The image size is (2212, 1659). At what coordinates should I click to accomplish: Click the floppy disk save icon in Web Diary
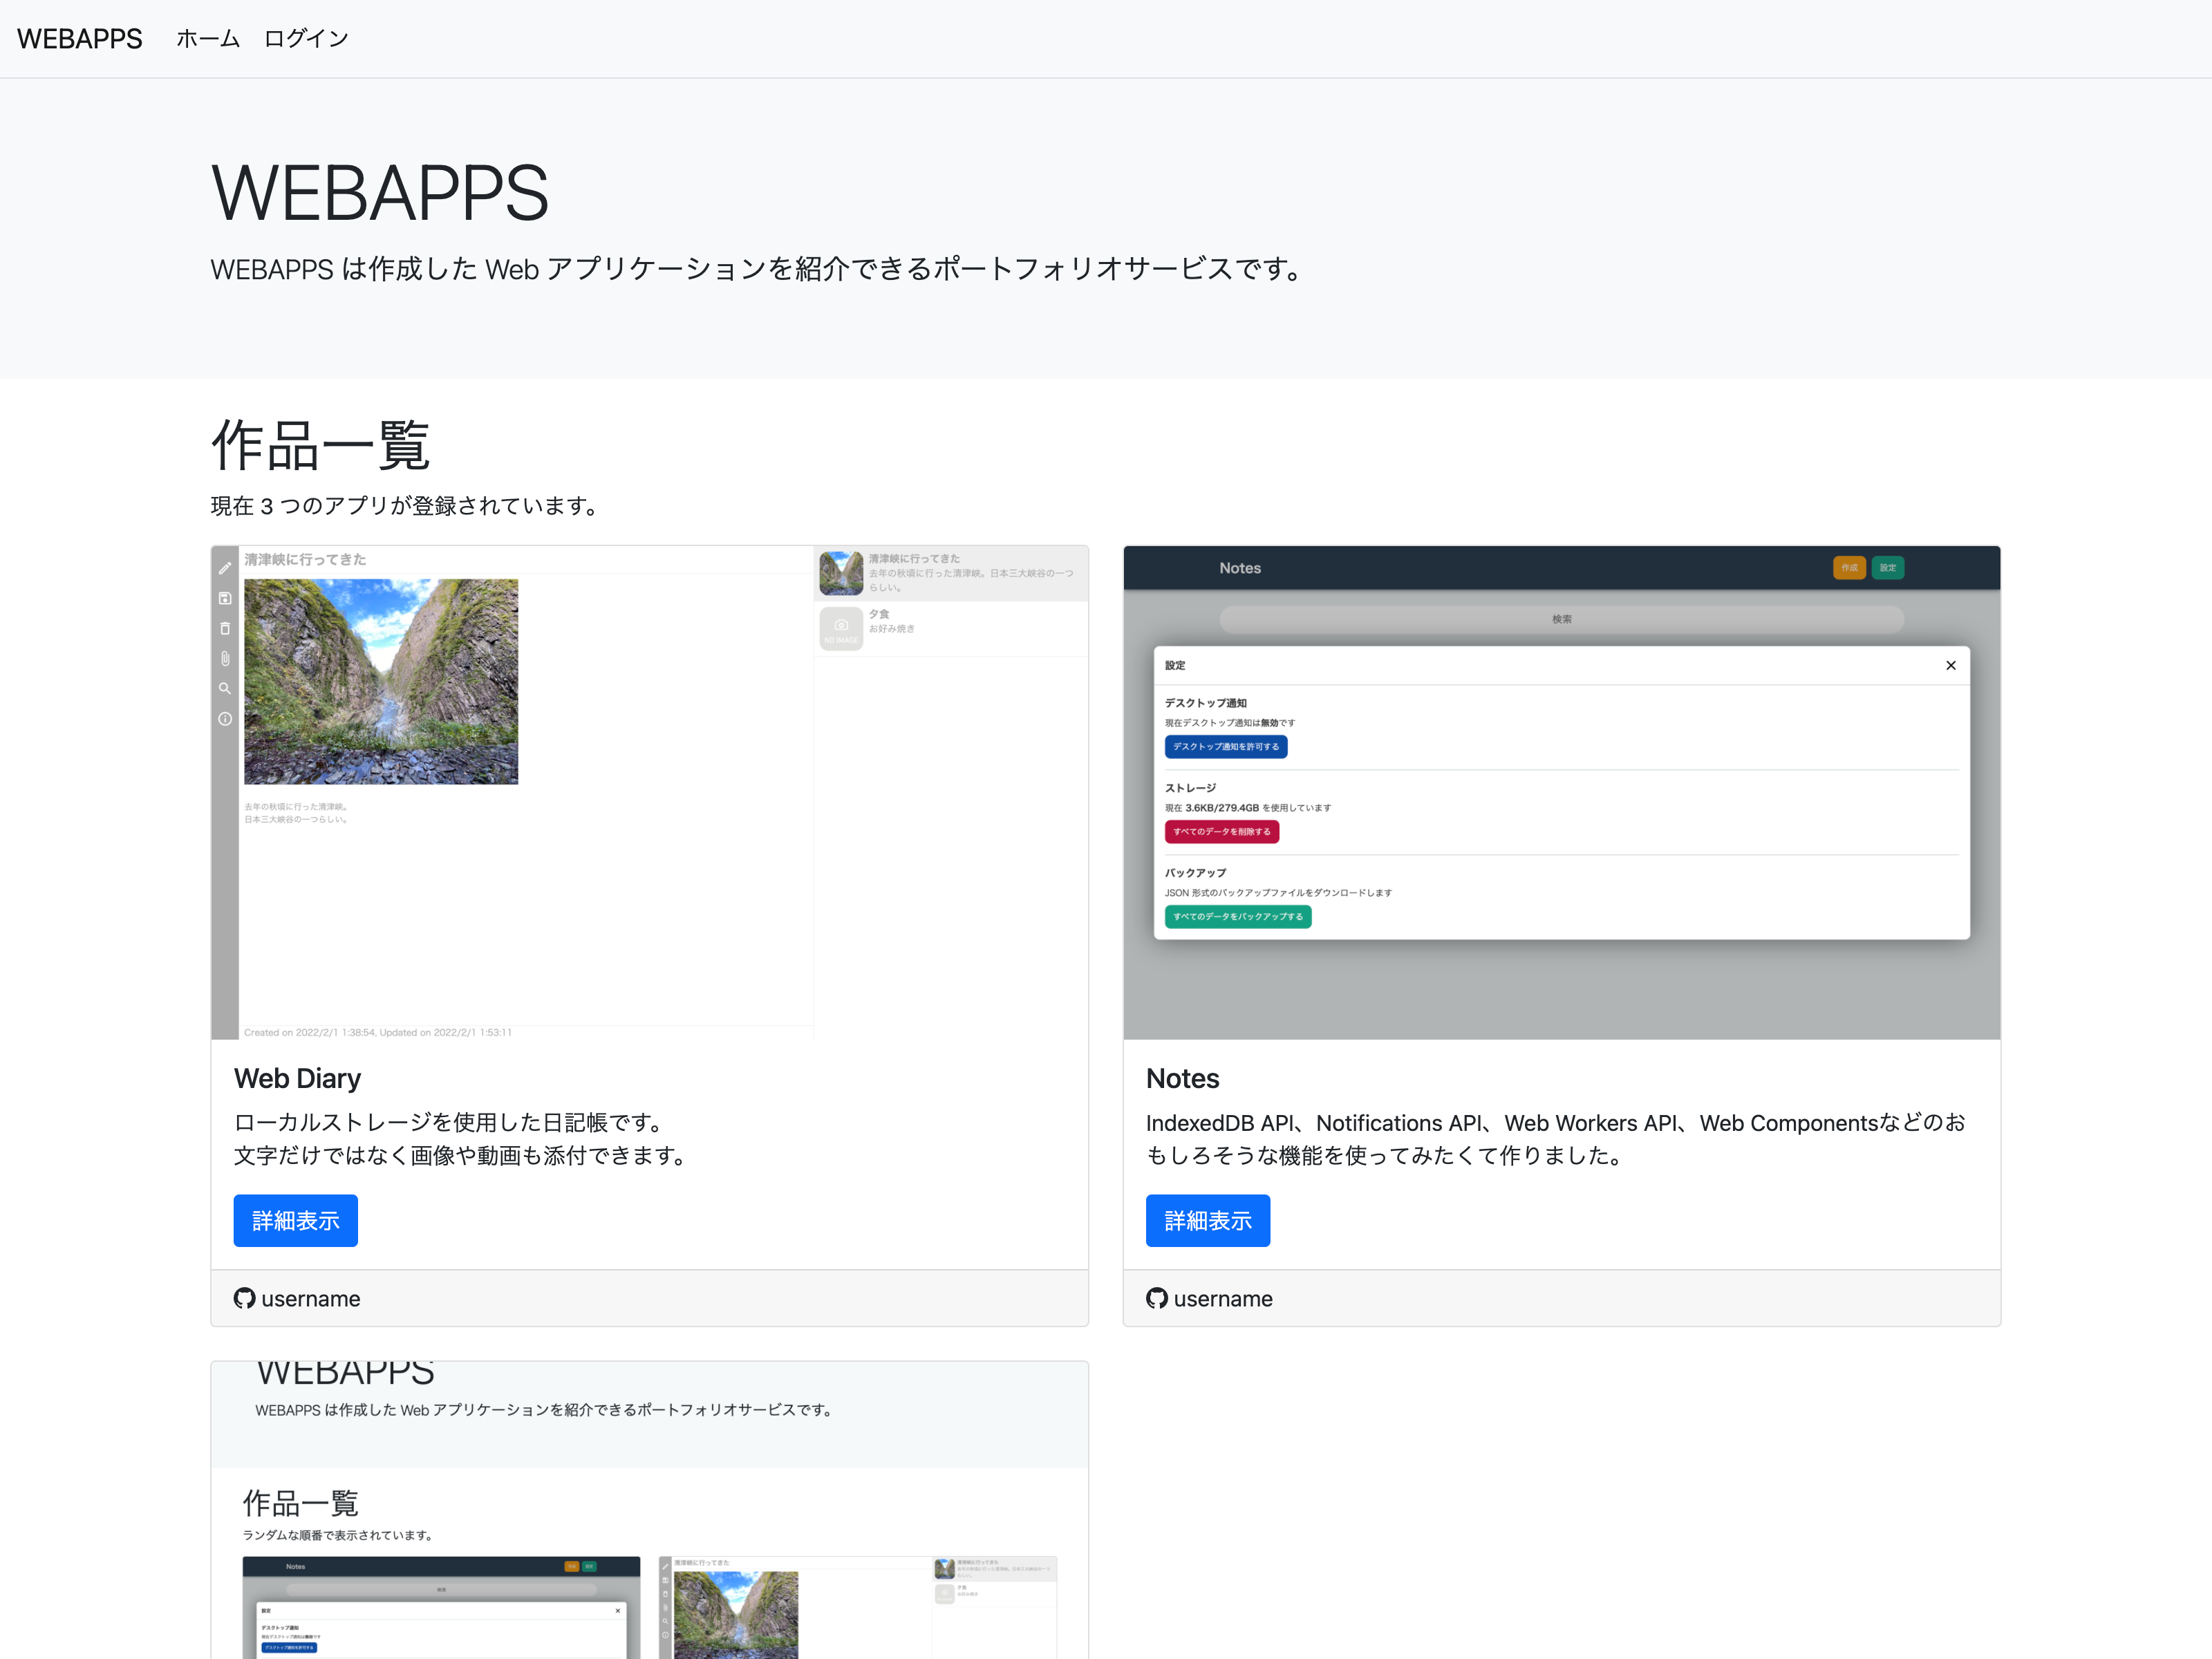tap(225, 598)
